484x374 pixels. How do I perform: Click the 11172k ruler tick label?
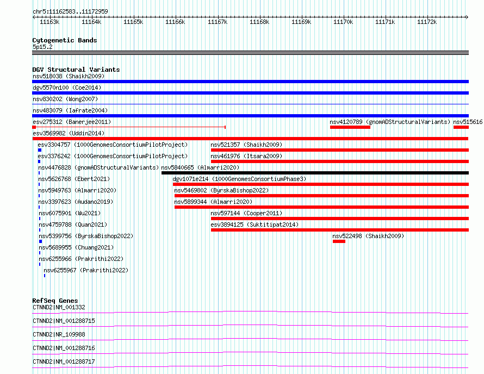click(427, 22)
